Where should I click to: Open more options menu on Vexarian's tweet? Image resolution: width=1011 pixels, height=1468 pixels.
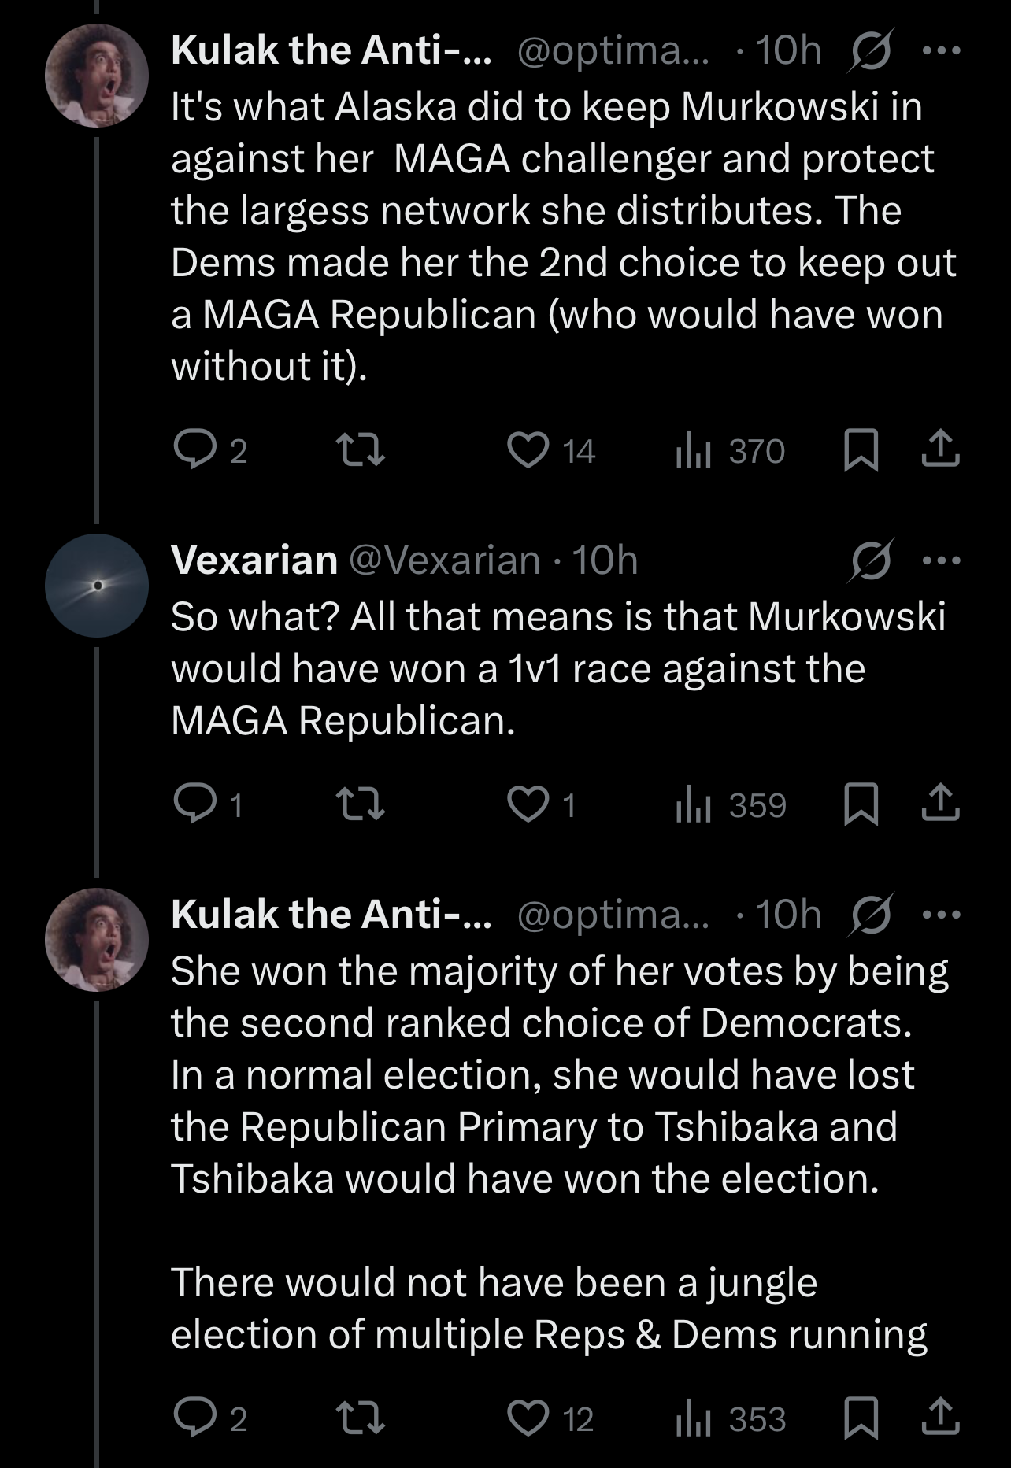point(941,560)
